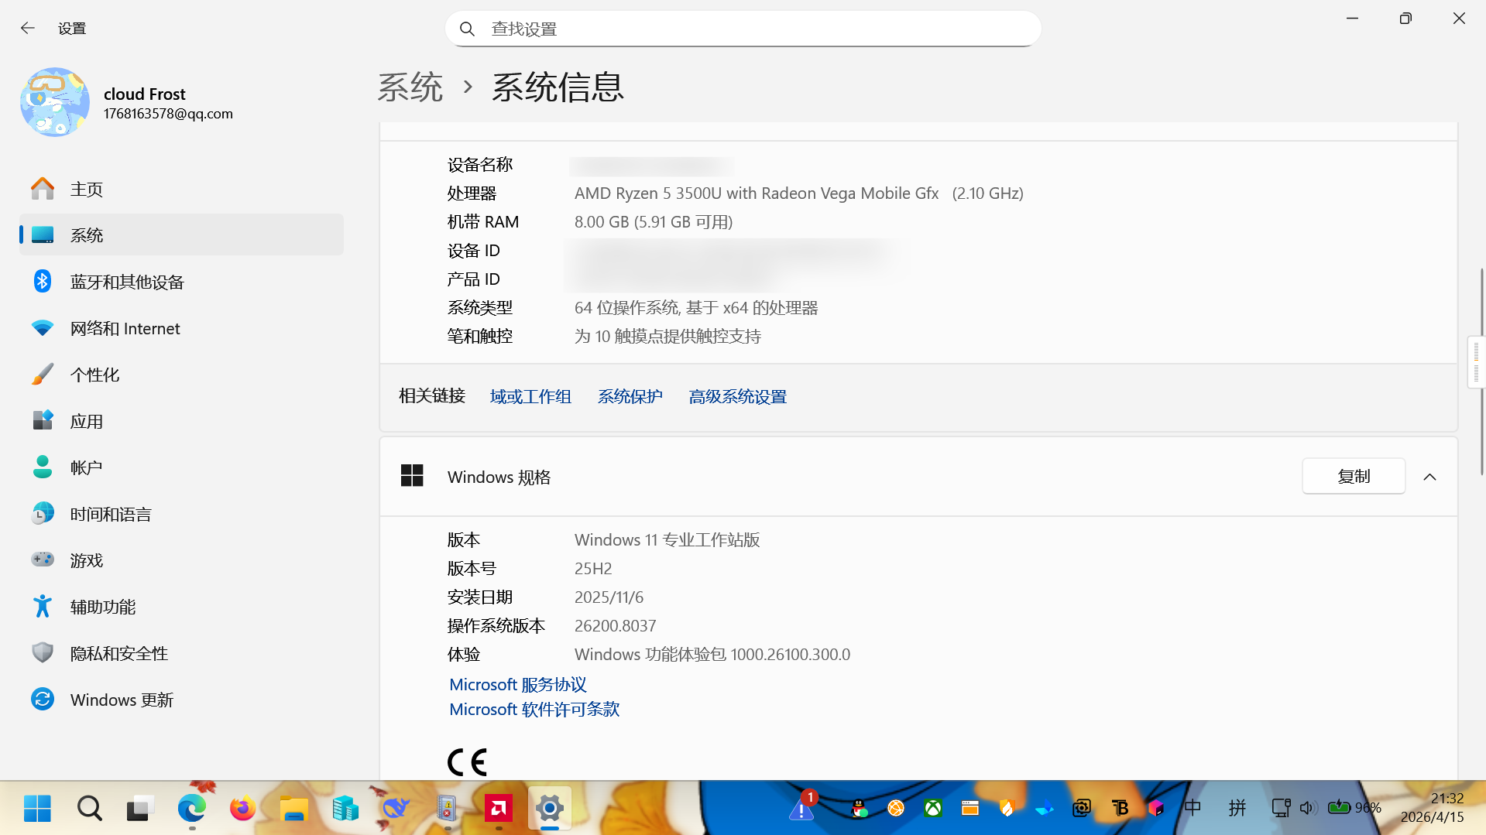1486x835 pixels.
Task: Click the 拼 IME indicator
Action: pyautogui.click(x=1237, y=809)
